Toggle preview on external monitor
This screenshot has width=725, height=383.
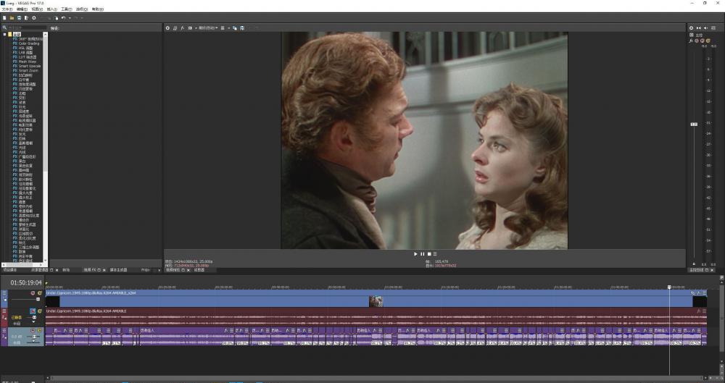click(x=175, y=28)
